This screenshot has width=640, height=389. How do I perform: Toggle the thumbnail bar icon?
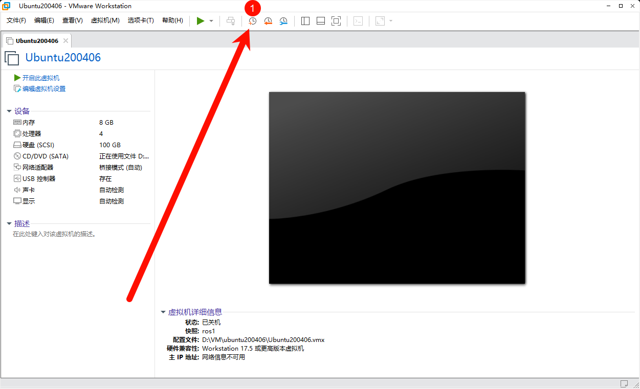[321, 21]
